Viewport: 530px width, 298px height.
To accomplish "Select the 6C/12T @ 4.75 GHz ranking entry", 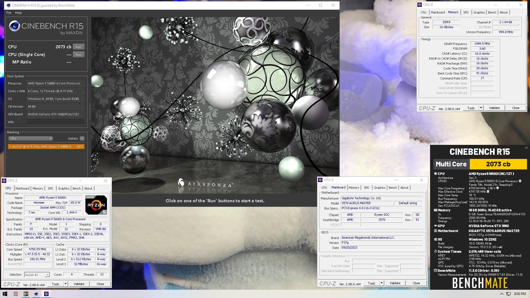I will point(46,147).
